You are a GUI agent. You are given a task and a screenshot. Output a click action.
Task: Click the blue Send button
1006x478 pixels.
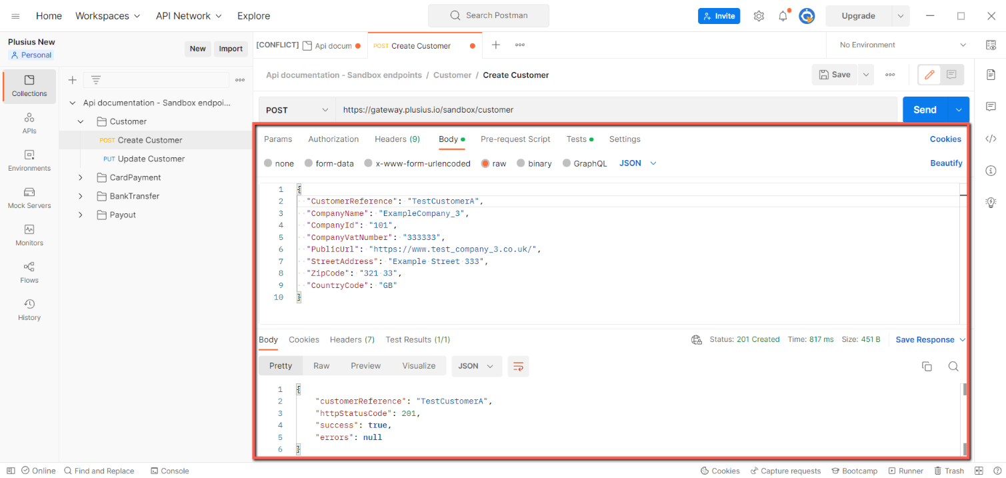925,110
